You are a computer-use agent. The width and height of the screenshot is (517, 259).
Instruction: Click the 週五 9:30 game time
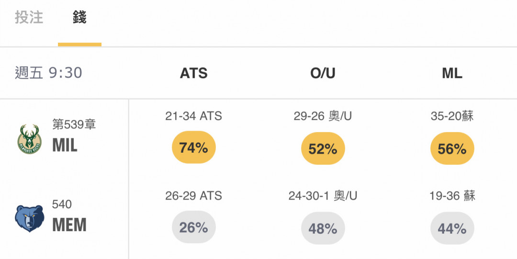tap(48, 73)
